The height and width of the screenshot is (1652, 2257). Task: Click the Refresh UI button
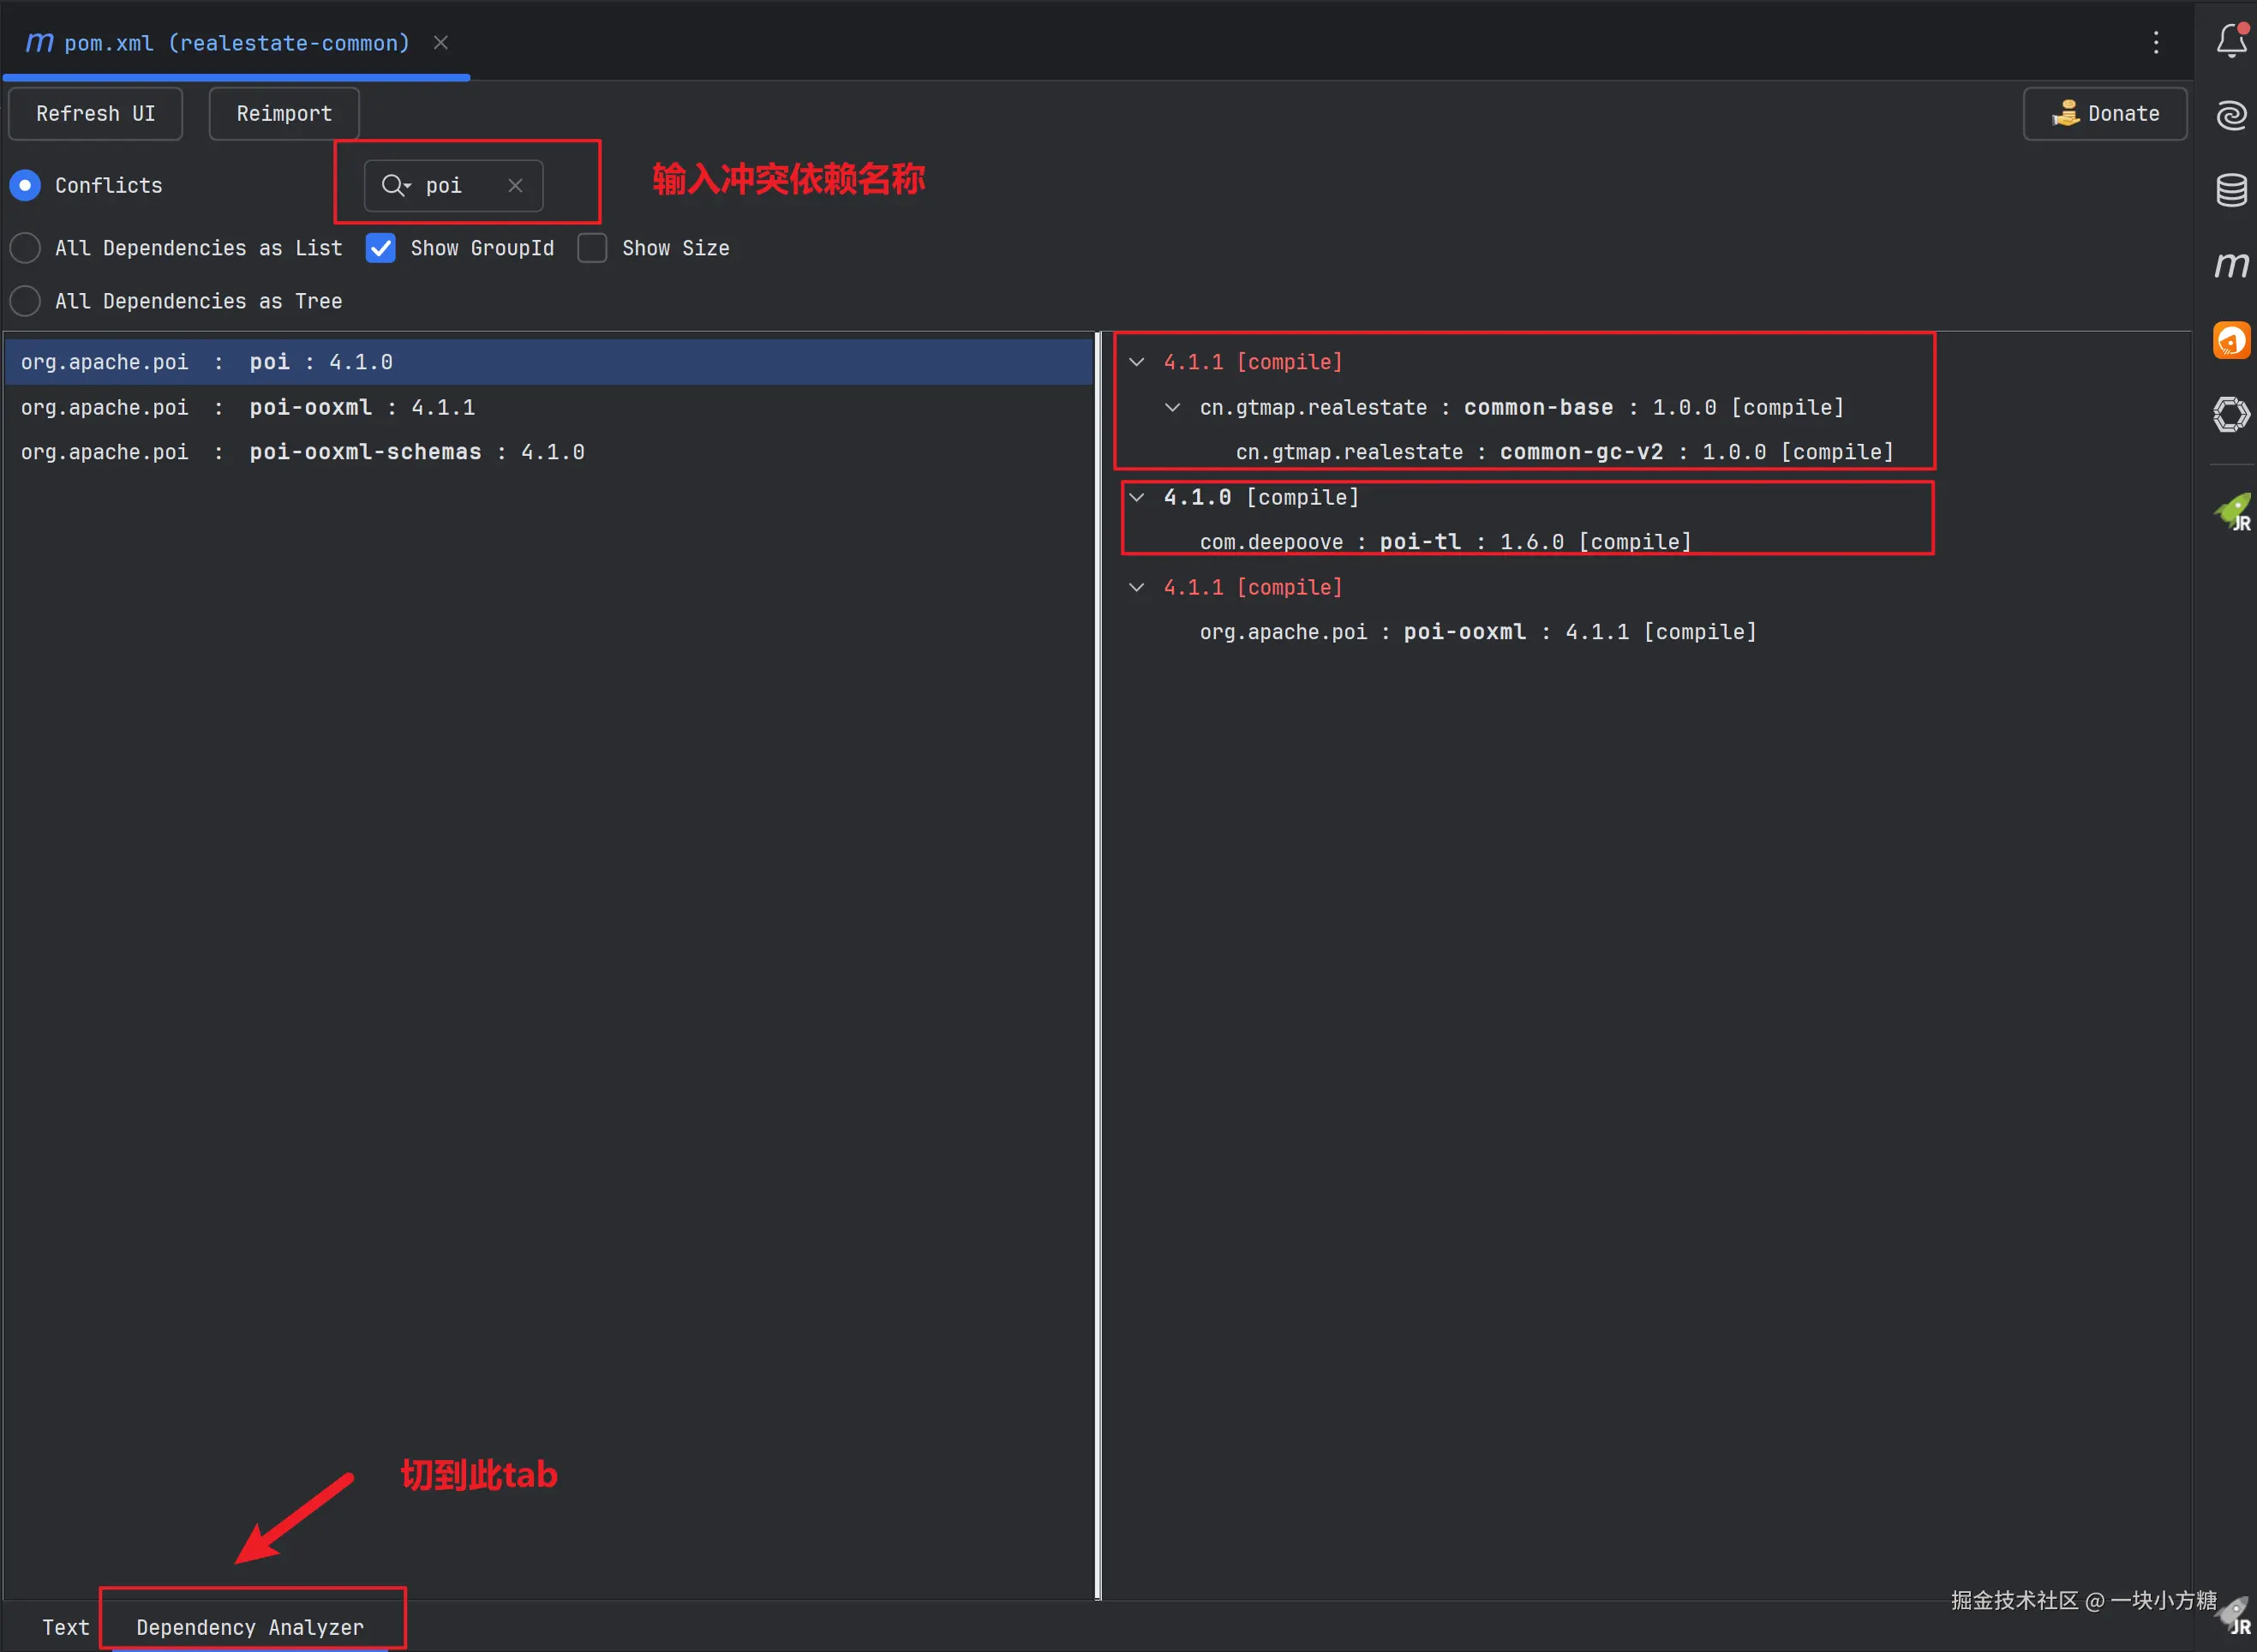(96, 114)
